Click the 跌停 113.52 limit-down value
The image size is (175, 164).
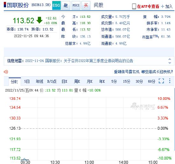48,29
